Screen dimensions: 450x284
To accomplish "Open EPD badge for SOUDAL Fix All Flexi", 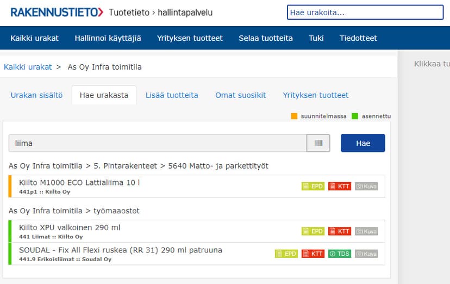I will tap(286, 254).
